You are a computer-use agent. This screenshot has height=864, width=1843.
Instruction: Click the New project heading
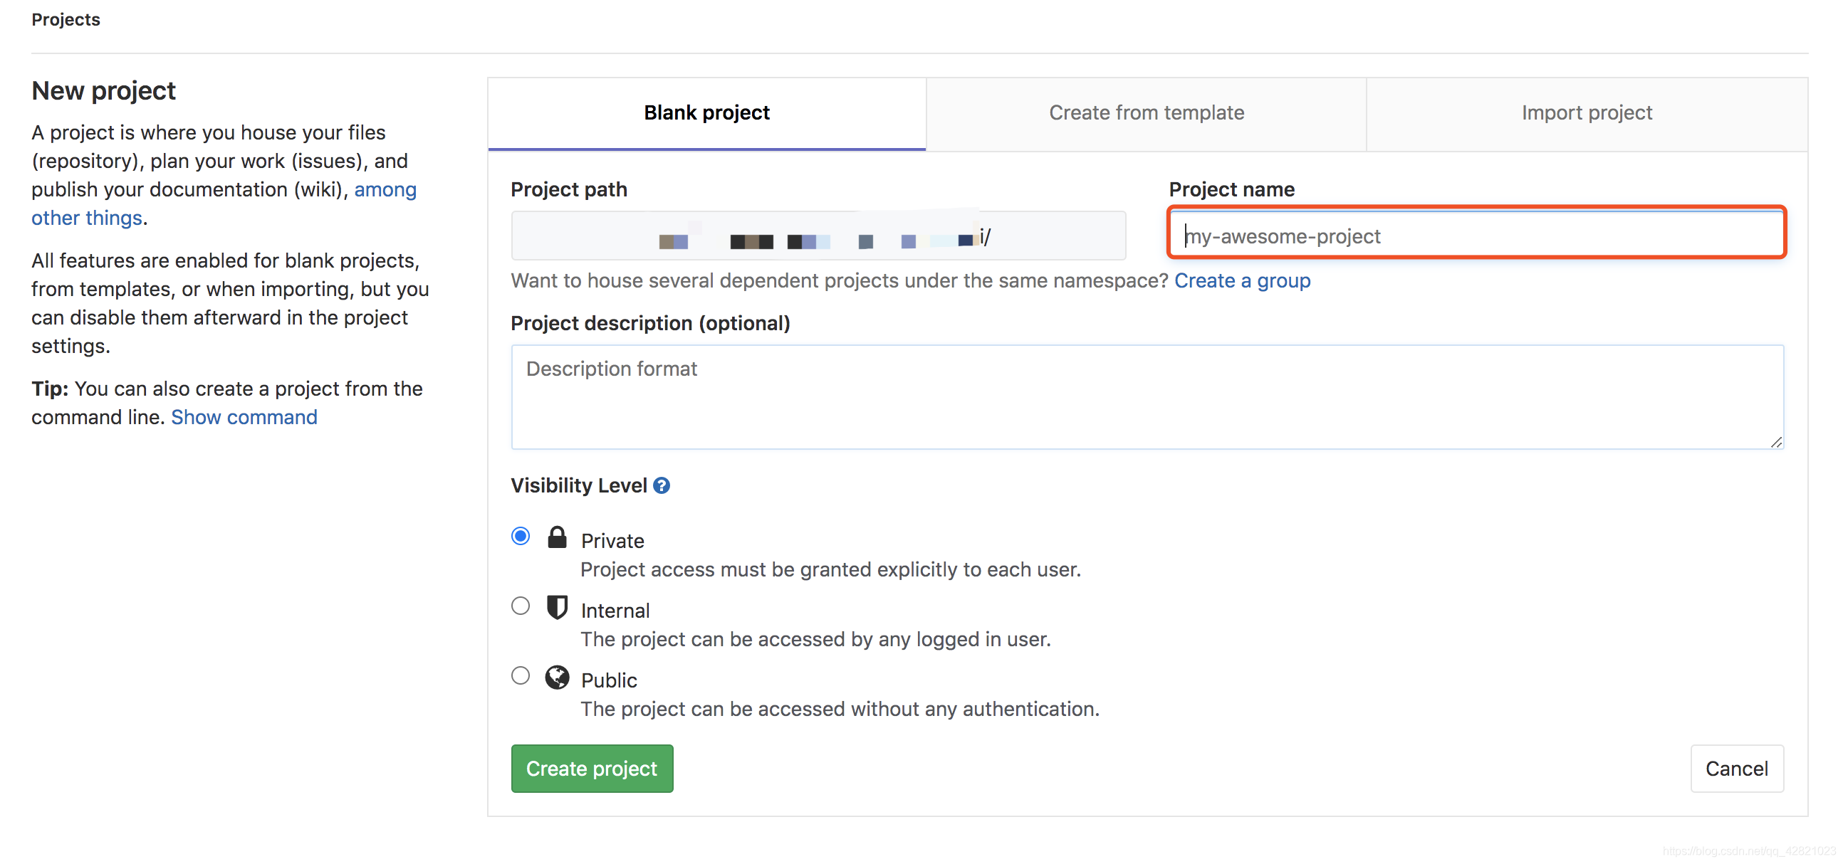pos(104,91)
